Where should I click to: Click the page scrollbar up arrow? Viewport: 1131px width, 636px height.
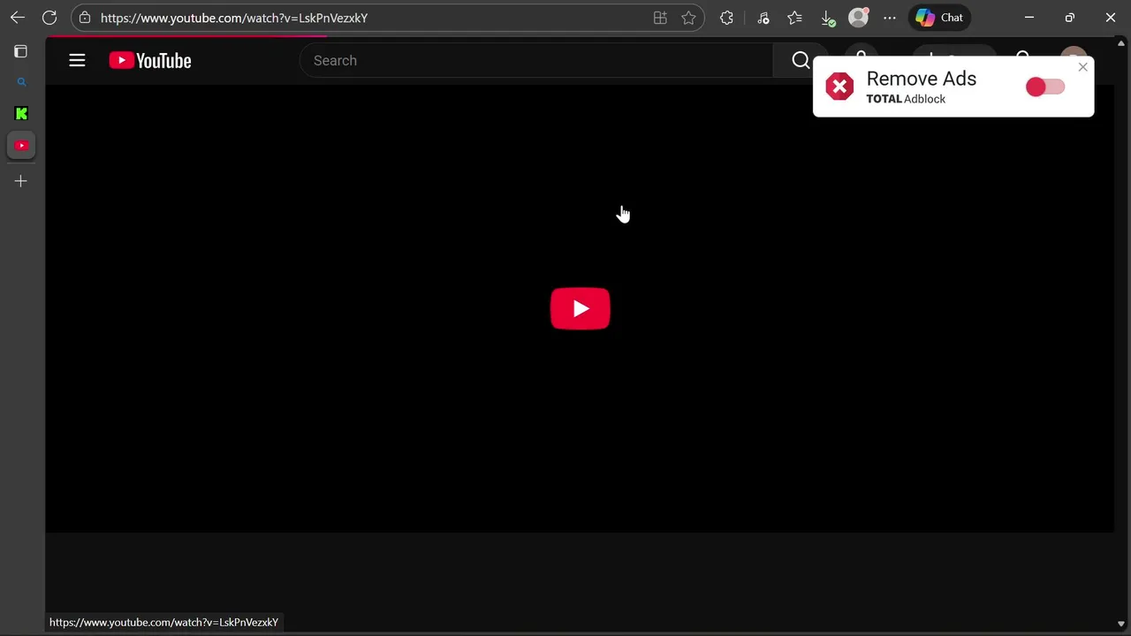click(1121, 42)
